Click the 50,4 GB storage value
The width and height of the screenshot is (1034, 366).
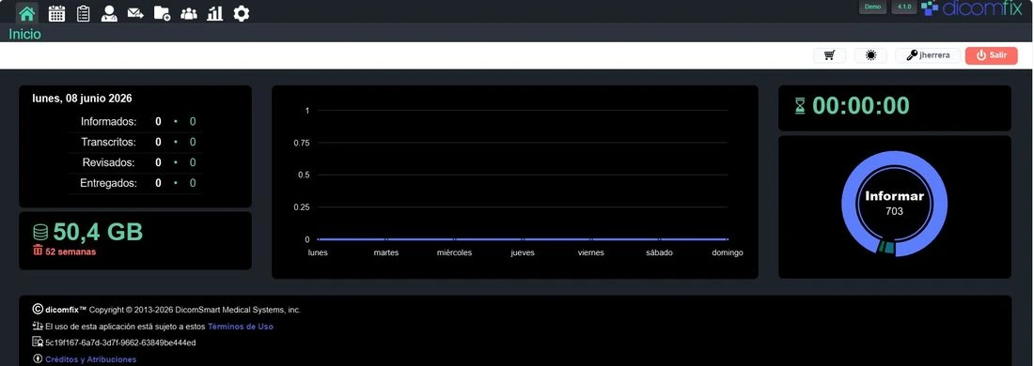coord(98,232)
